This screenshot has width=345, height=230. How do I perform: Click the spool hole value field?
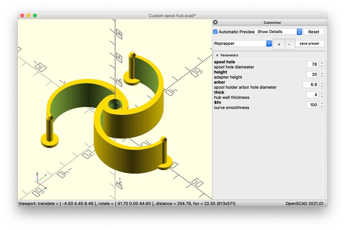coord(313,64)
